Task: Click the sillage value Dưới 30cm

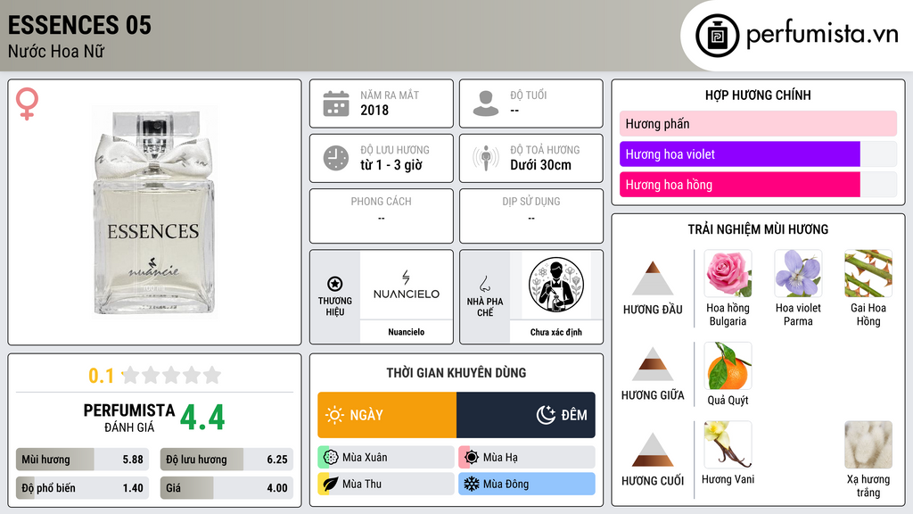Action: (x=541, y=165)
